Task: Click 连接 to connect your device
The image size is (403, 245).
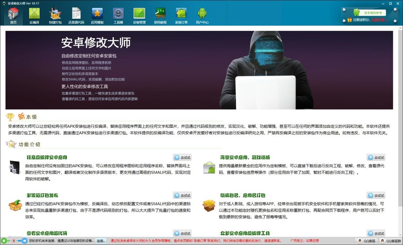Action: pos(98,241)
